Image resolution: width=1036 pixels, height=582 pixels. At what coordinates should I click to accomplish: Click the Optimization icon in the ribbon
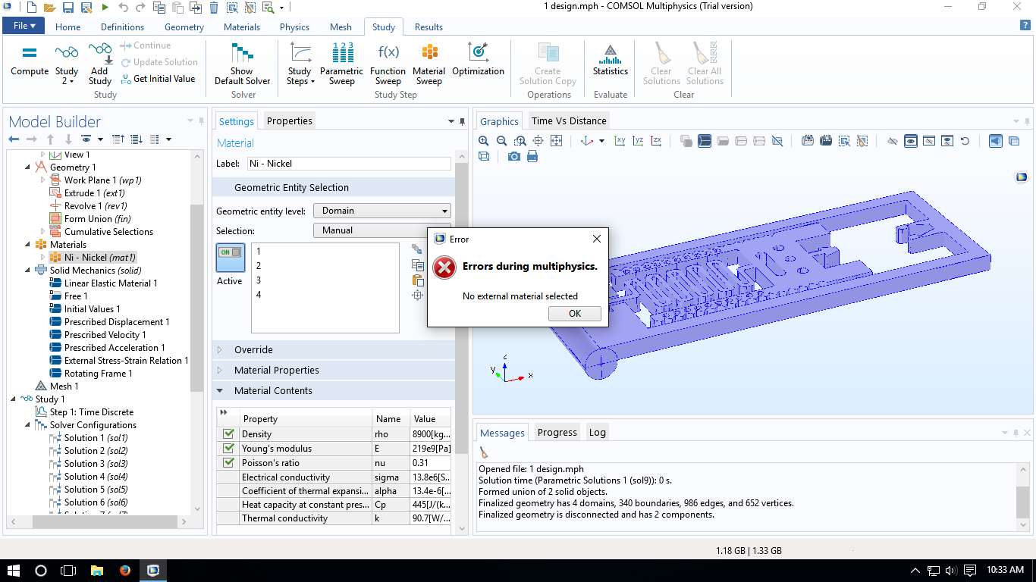[x=478, y=61]
